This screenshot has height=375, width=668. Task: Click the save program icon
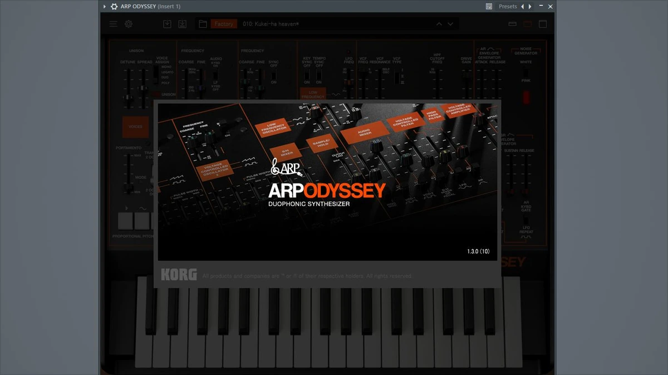coord(182,24)
